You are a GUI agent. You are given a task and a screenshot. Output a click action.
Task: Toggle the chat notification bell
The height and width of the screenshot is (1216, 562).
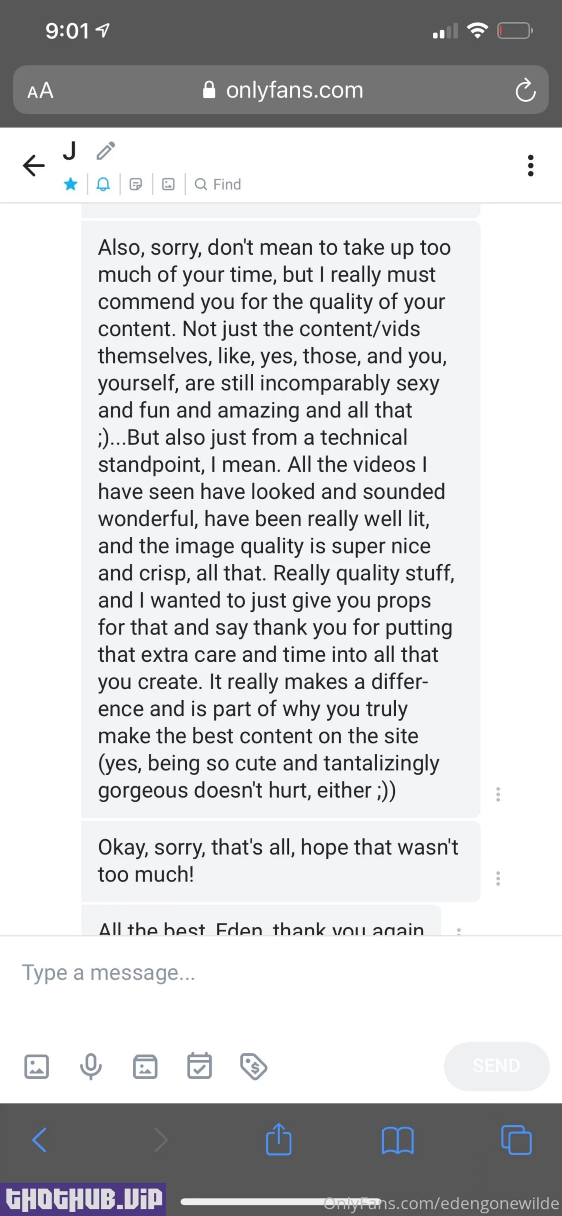click(103, 184)
